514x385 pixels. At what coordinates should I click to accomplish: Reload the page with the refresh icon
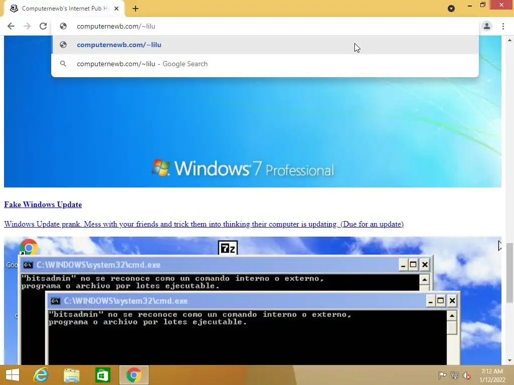click(x=43, y=26)
